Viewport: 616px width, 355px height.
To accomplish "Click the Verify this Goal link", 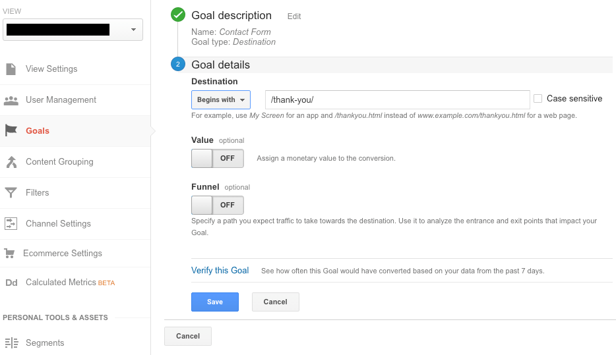I will click(220, 270).
